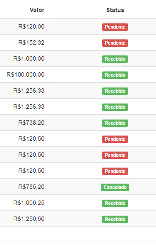Viewport: 156px width, 249px height.
Task: Select the R$1.000,00 value cell
Action: click(24, 58)
